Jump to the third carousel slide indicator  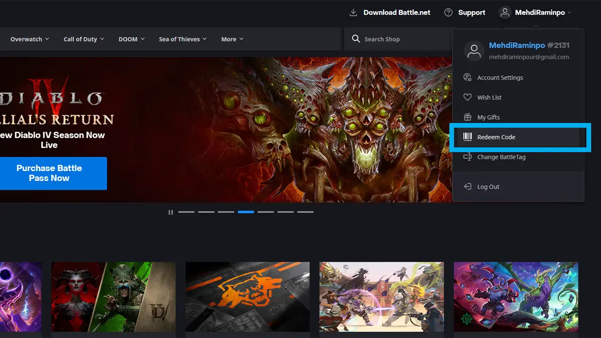point(226,212)
